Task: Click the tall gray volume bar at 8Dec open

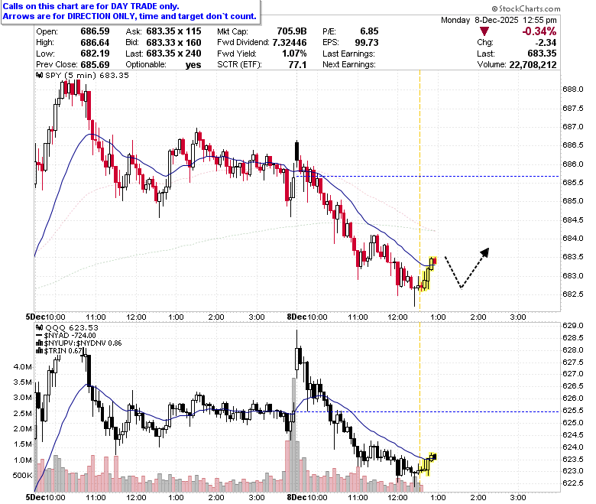Action: [293, 435]
